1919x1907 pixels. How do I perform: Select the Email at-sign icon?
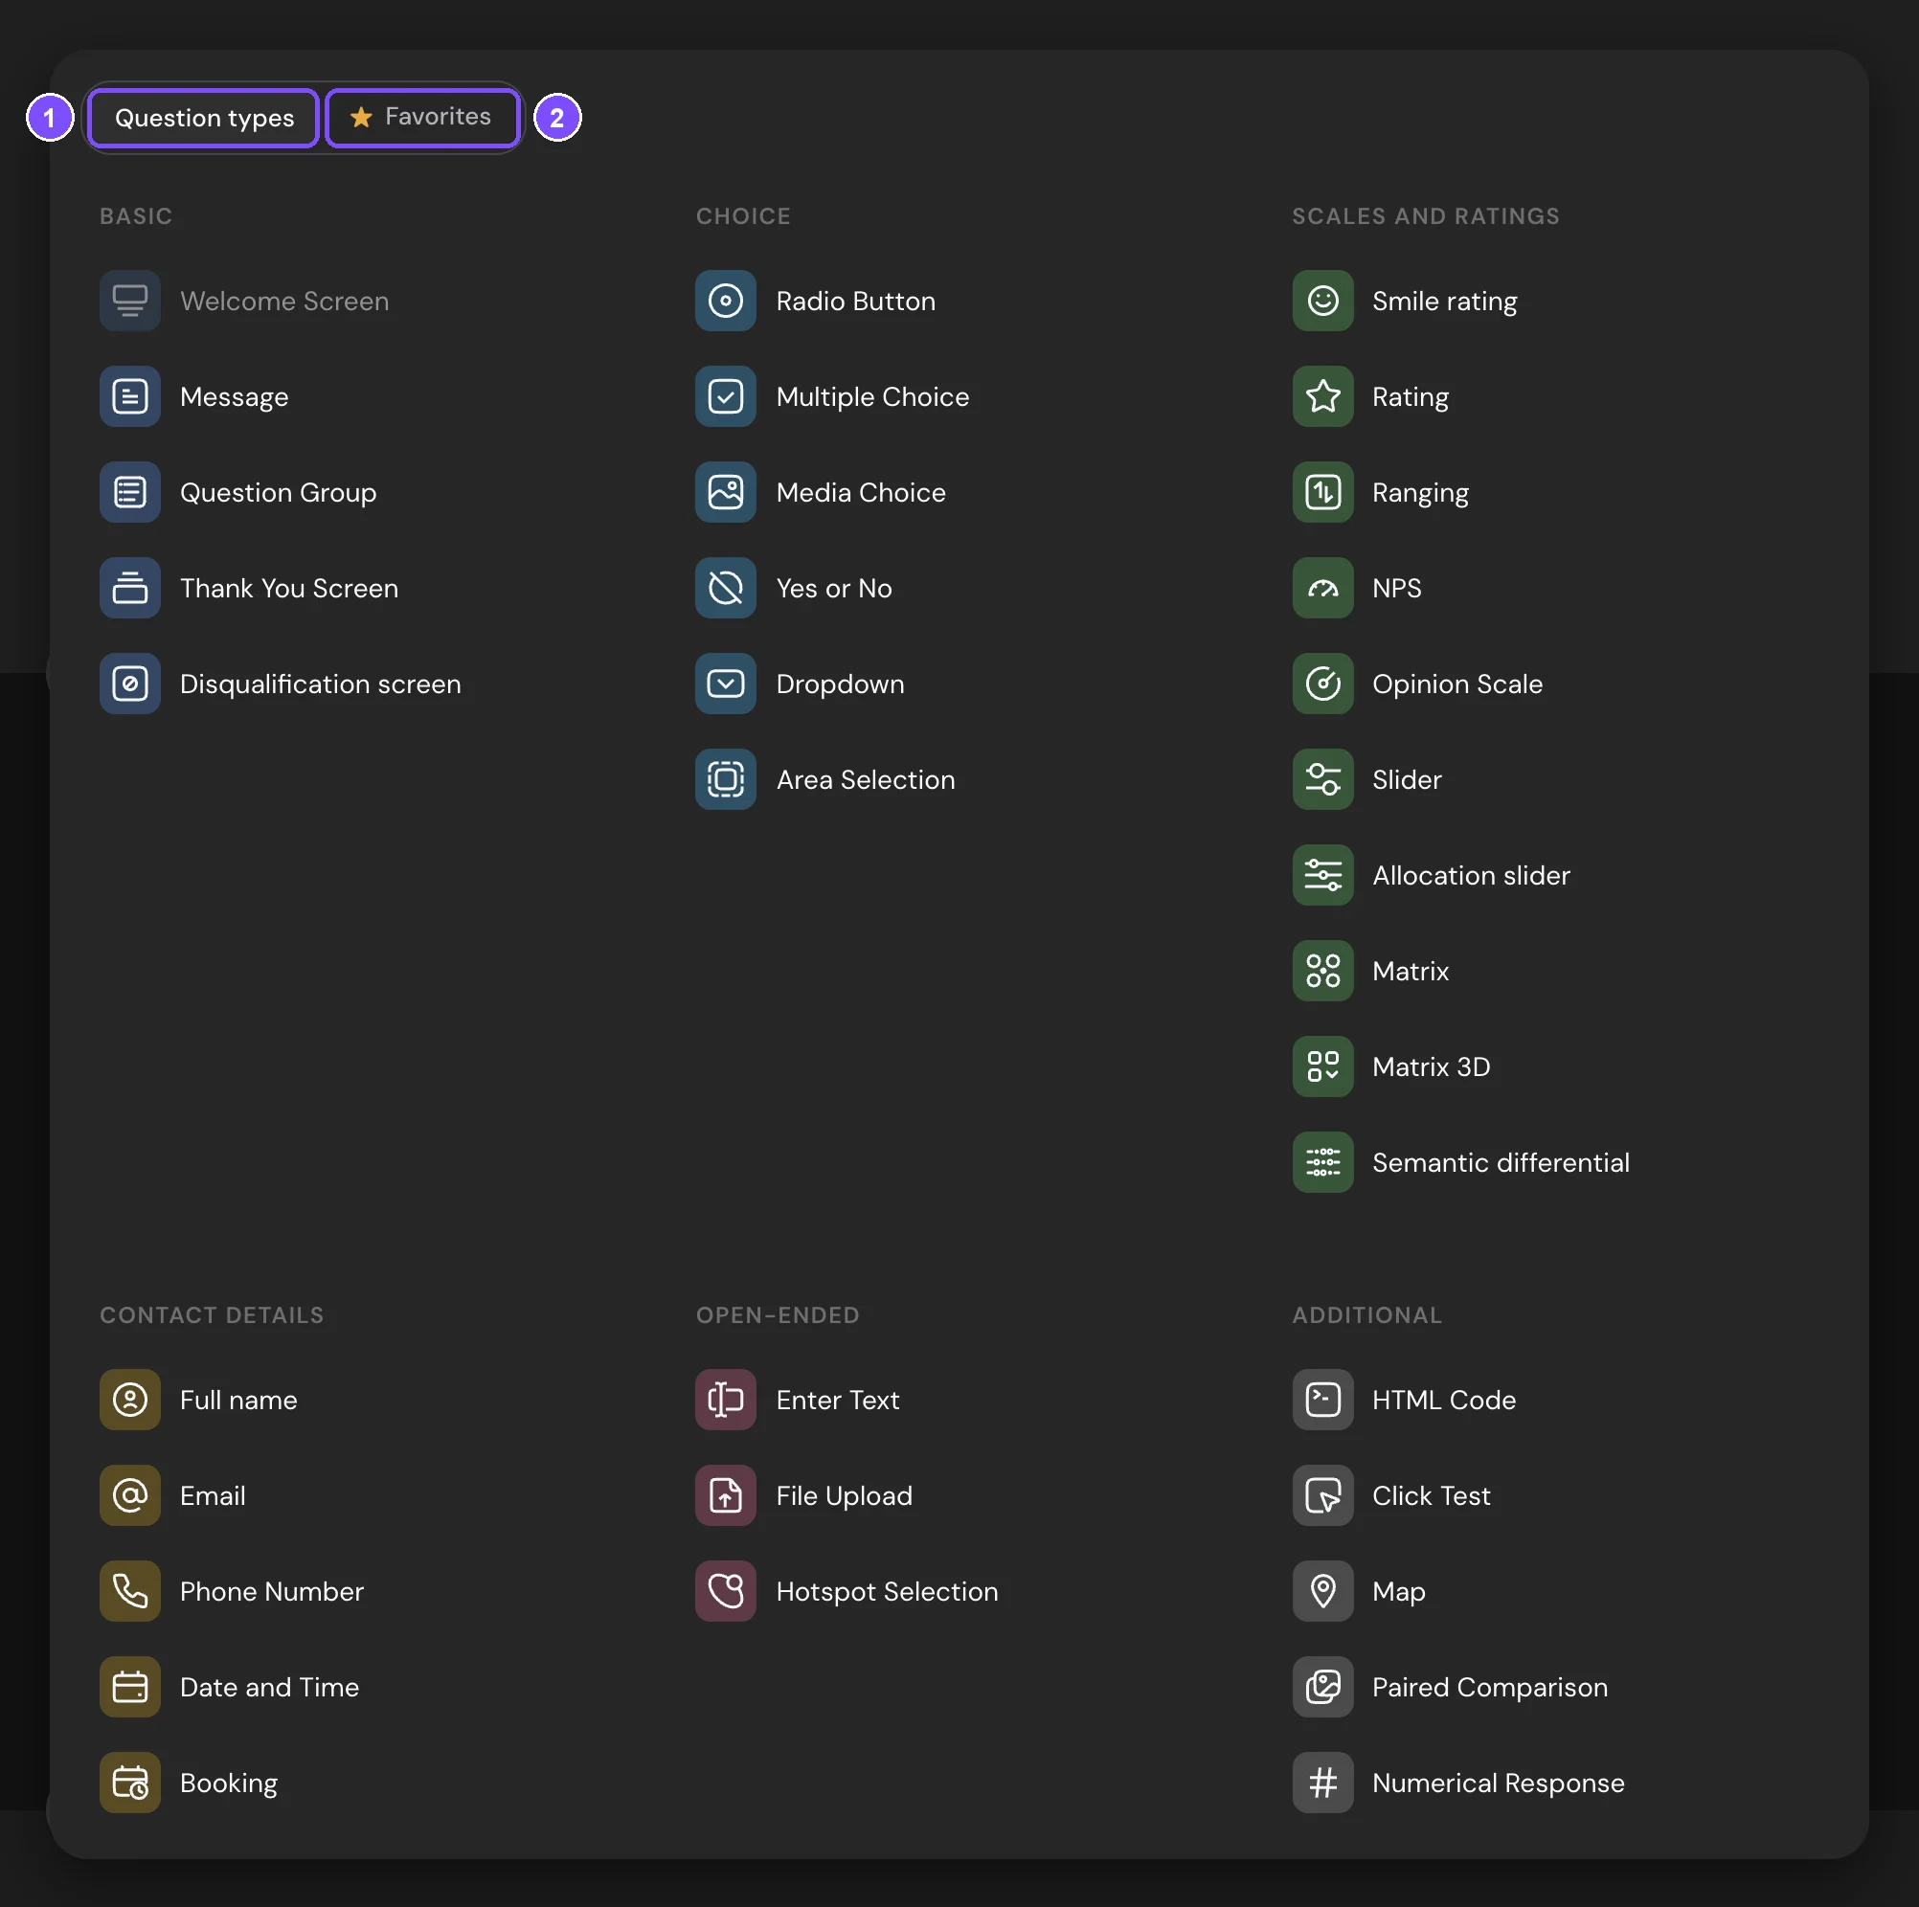coord(130,1494)
